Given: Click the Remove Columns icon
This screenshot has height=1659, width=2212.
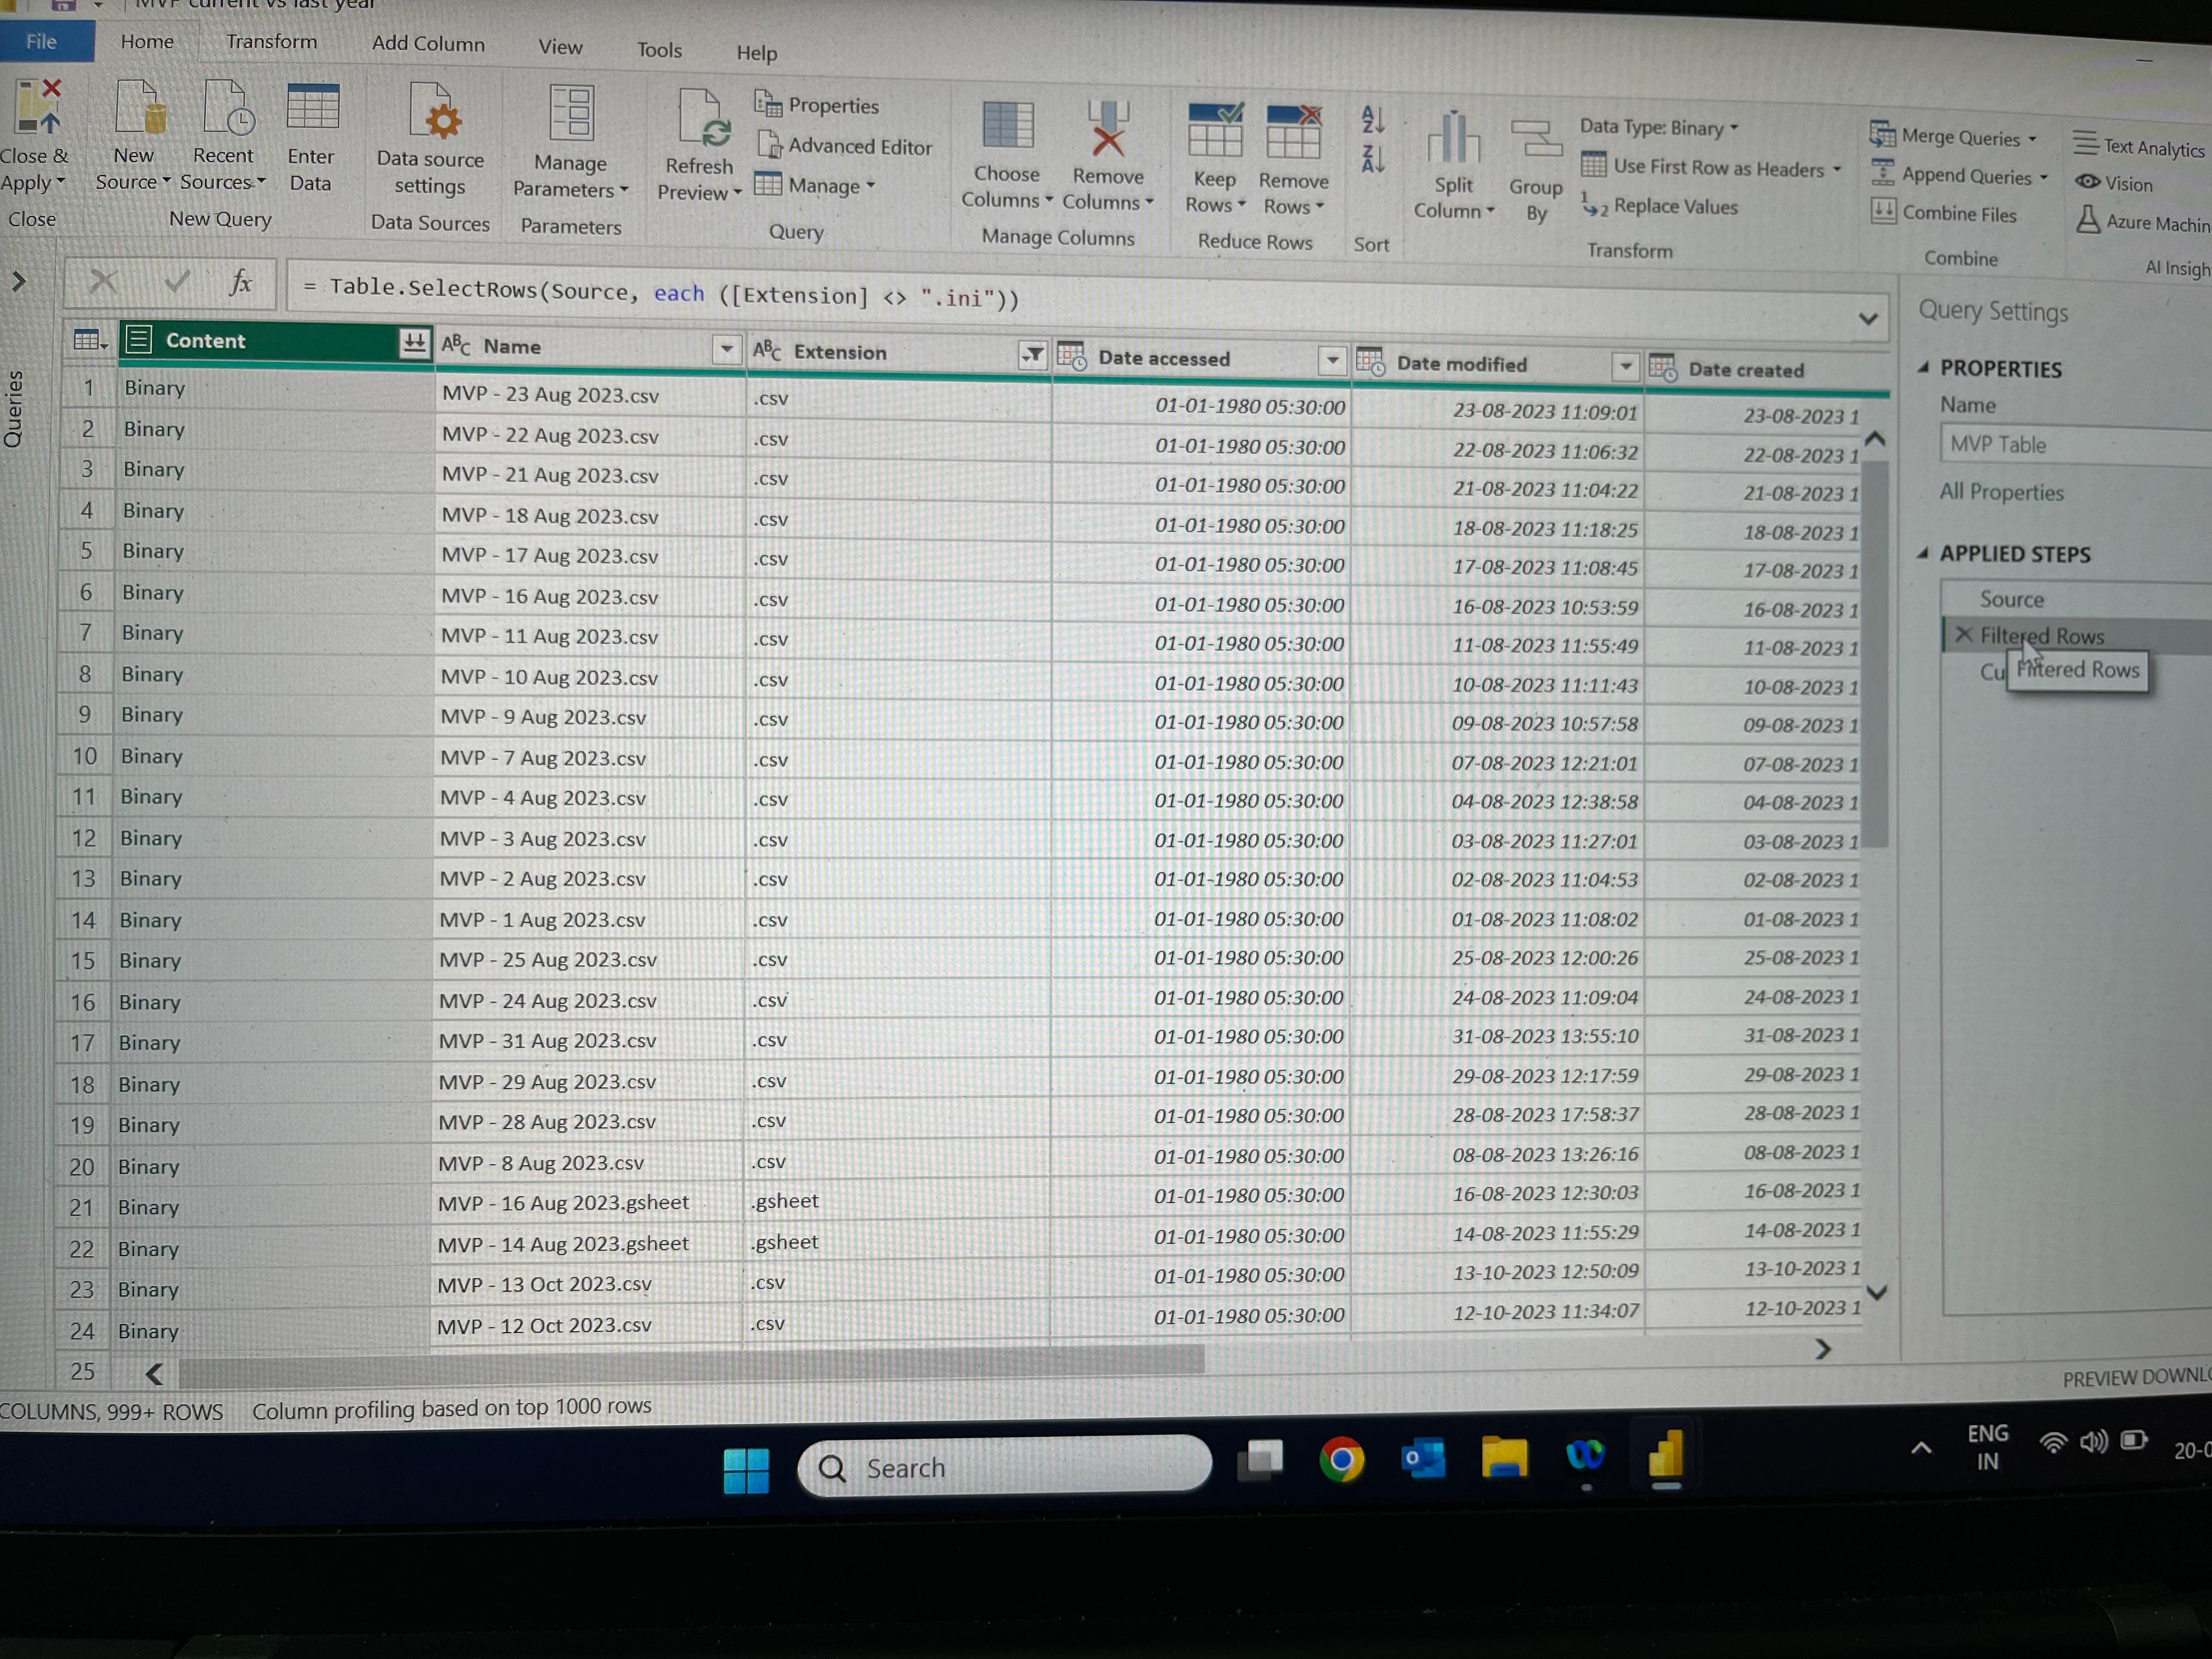Looking at the screenshot, I should coord(1108,128).
